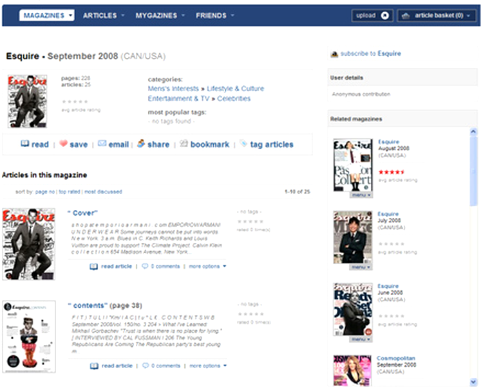483x390 pixels.
Task: Click the read book icon
Action: coord(24,143)
